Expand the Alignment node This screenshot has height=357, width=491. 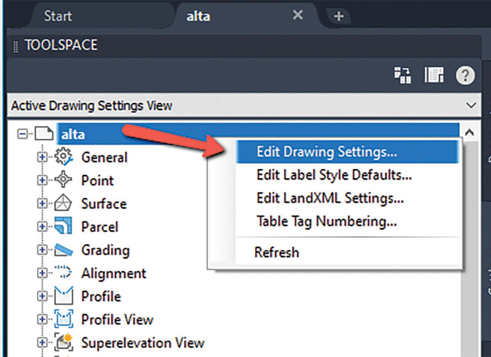(42, 273)
